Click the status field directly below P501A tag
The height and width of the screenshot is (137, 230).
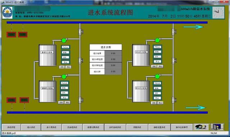(x=157, y=52)
